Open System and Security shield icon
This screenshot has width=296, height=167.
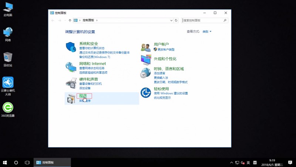click(71, 47)
